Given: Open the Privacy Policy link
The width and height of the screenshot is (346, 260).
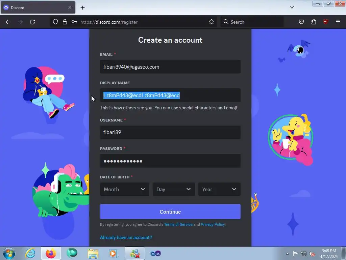Looking at the screenshot, I should point(213,224).
